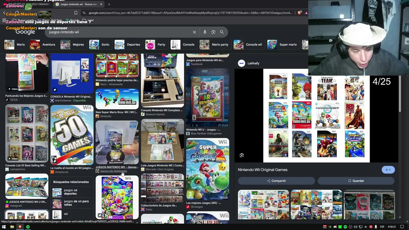Switch to the 'juegos nintendo wii' tab
Image resolution: width=409 pixels, height=230 pixels.
79,4
